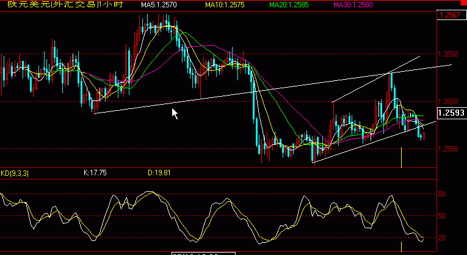Image resolution: width=467 pixels, height=255 pixels.
Task: Click the green MA20:1.2585 label
Action: [x=289, y=5]
